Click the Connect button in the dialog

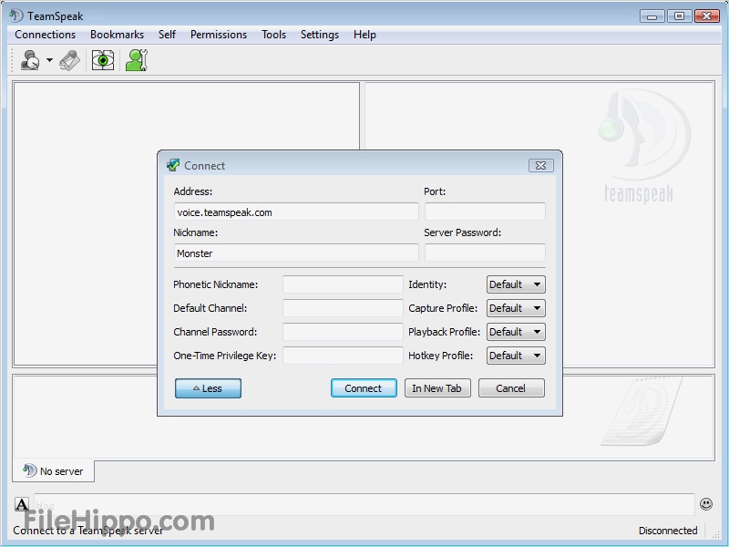click(x=364, y=388)
